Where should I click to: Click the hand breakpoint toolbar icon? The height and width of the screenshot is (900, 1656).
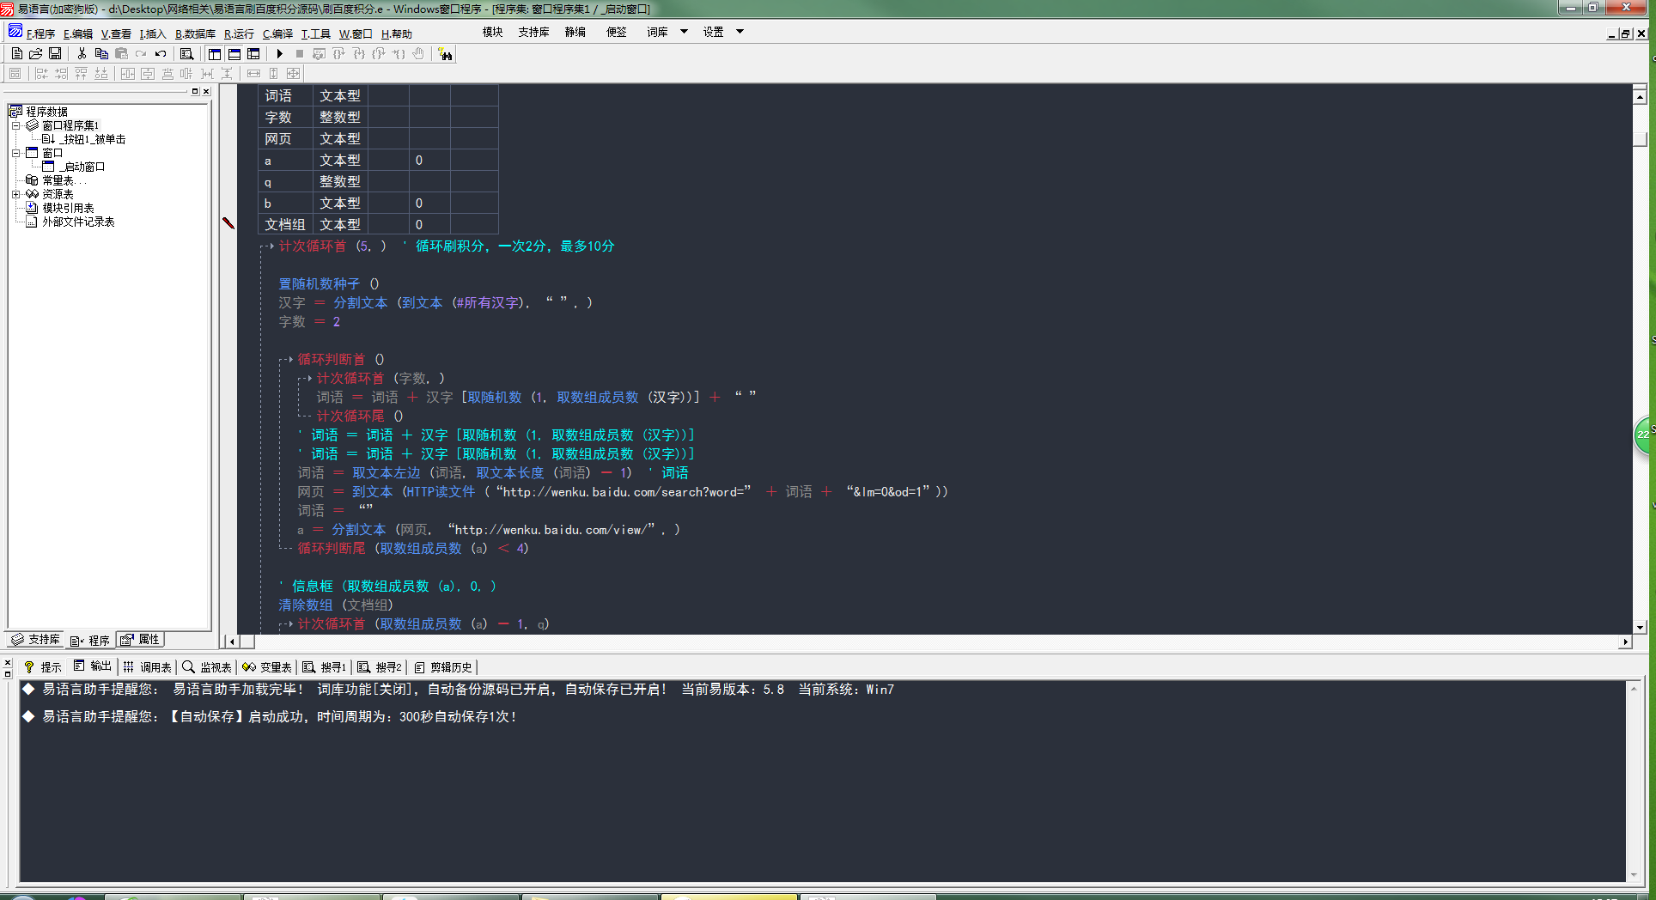[x=418, y=53]
